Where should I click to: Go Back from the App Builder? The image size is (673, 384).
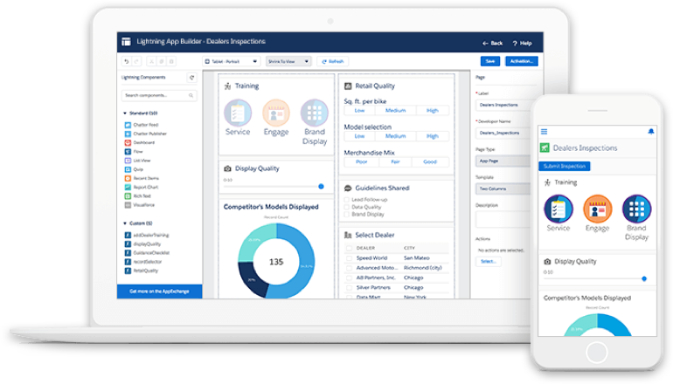tap(492, 44)
